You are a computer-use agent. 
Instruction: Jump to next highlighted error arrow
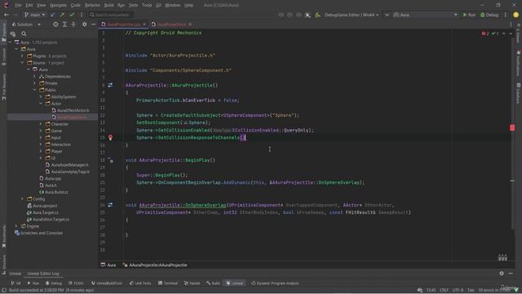click(x=511, y=33)
